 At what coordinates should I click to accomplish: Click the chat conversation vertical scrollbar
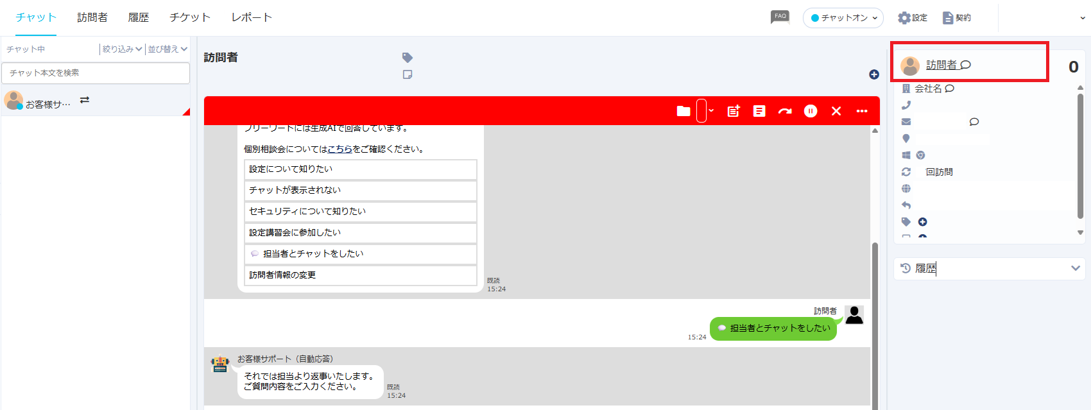(x=875, y=321)
